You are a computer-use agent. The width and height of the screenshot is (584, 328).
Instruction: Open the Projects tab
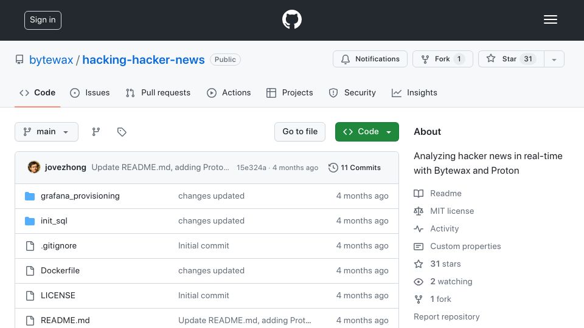[x=290, y=92]
